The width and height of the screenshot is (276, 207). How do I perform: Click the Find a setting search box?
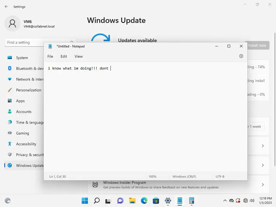coord(24,42)
